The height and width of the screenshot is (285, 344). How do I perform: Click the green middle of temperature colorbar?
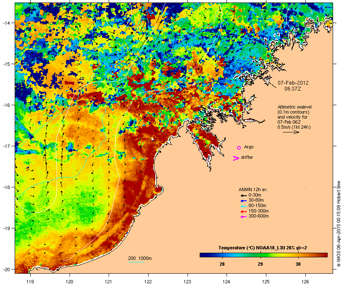click(x=263, y=255)
